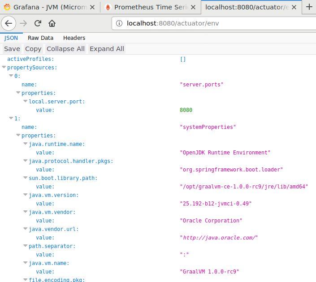The height and width of the screenshot is (282, 316).
Task: Collapse the java.vm.name node
Action: tap(26, 263)
